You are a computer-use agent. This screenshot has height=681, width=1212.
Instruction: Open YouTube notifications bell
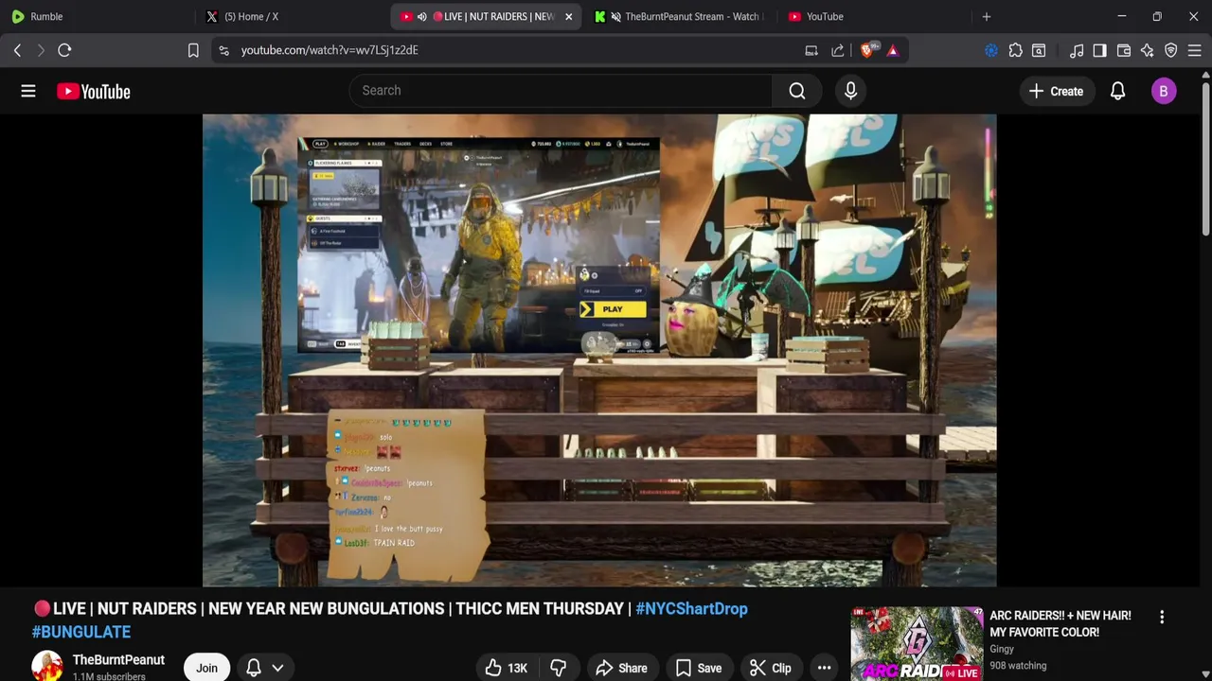pyautogui.click(x=1117, y=91)
